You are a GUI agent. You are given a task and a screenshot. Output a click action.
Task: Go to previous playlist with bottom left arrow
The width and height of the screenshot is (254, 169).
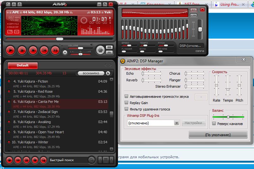coord(100,160)
